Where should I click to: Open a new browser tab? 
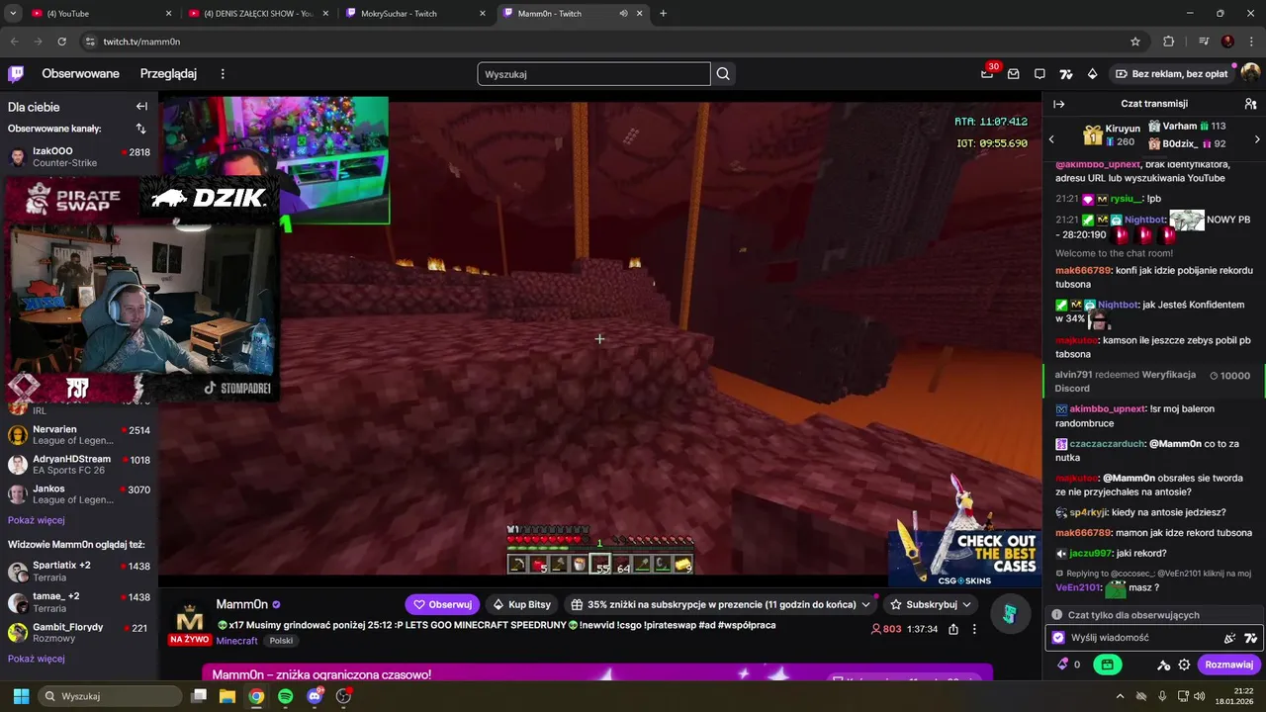pyautogui.click(x=663, y=14)
